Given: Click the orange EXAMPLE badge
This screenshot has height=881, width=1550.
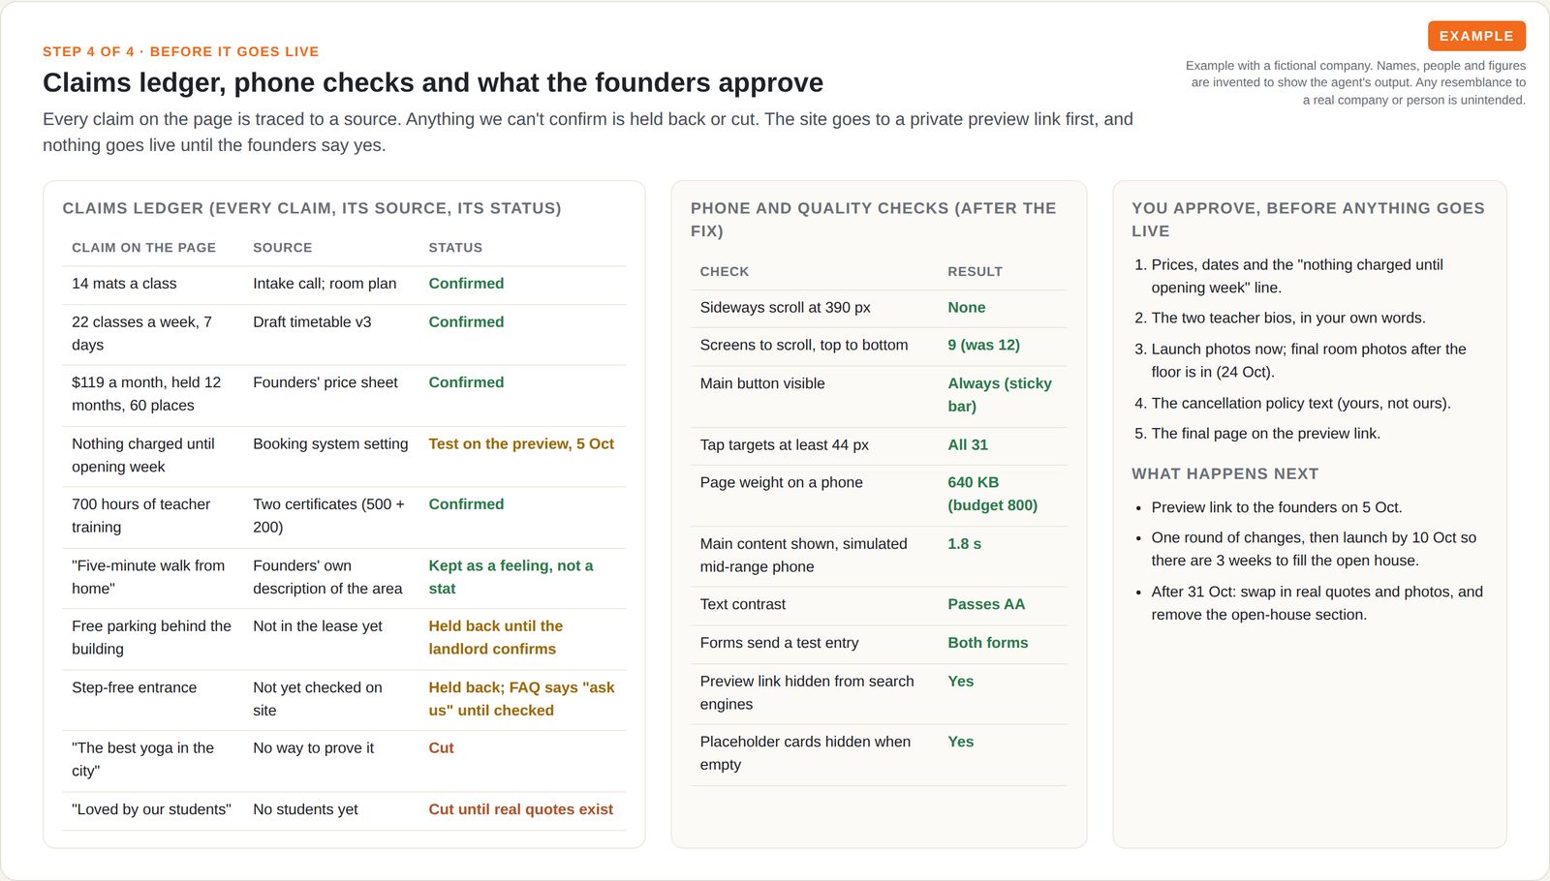Looking at the screenshot, I should [x=1476, y=36].
